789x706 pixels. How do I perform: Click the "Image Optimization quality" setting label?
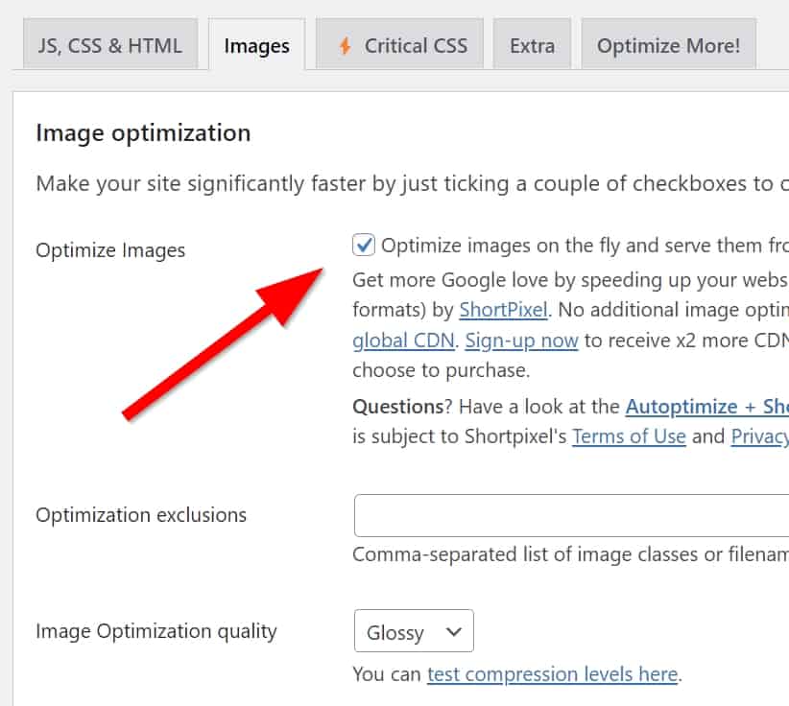[156, 631]
